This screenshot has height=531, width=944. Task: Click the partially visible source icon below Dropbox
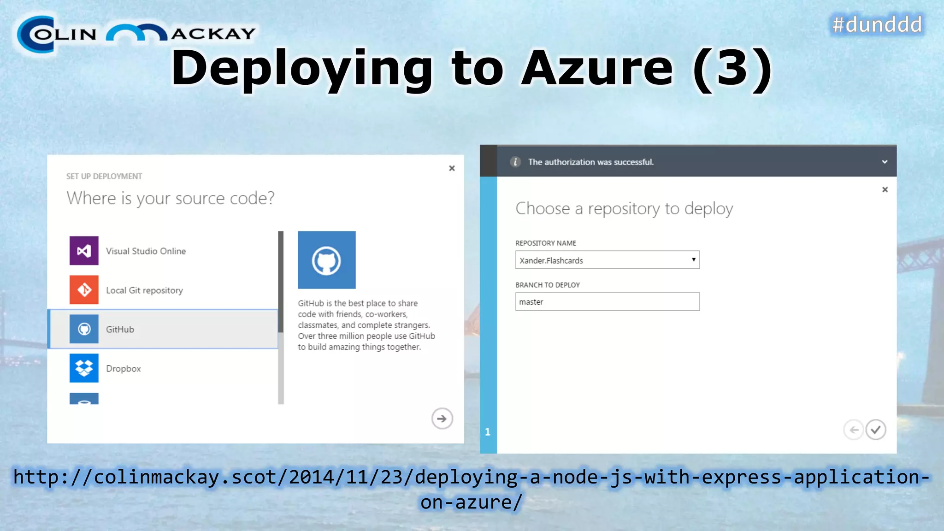click(84, 399)
